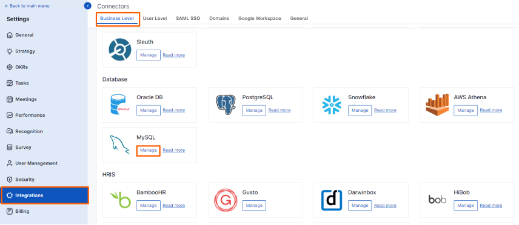The width and height of the screenshot is (519, 225).
Task: Open Read more for HiBob
Action: click(491, 206)
